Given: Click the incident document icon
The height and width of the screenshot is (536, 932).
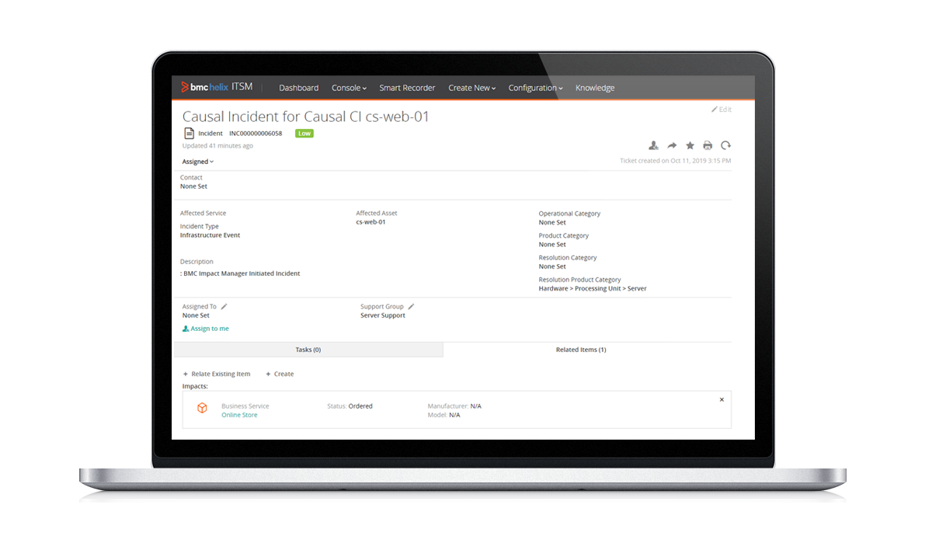Looking at the screenshot, I should [x=189, y=134].
